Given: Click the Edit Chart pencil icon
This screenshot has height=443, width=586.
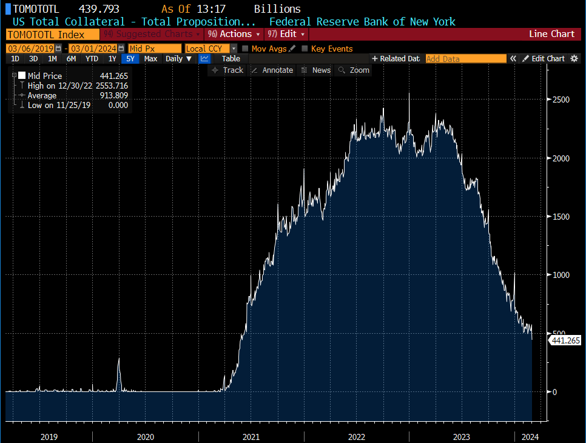Looking at the screenshot, I should pyautogui.click(x=525, y=59).
